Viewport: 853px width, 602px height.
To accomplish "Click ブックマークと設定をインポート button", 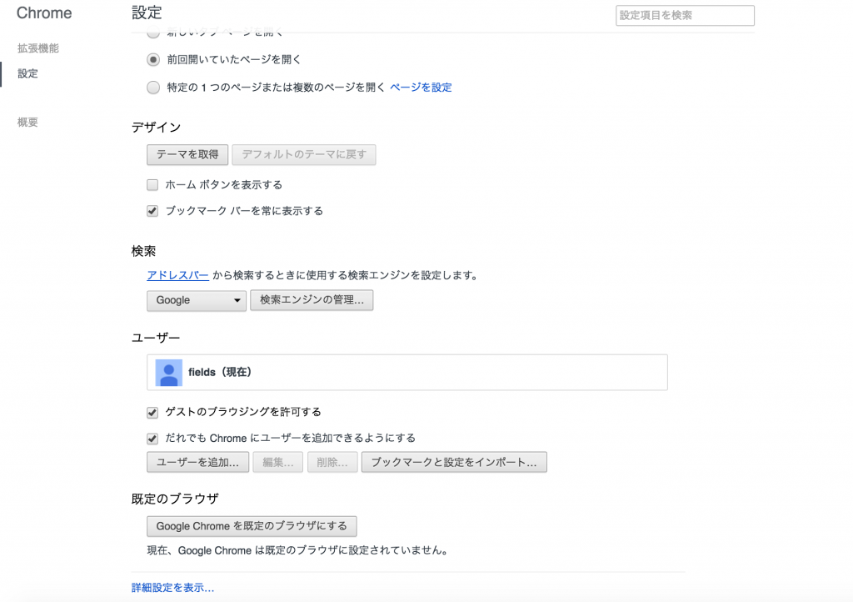I will click(x=454, y=462).
